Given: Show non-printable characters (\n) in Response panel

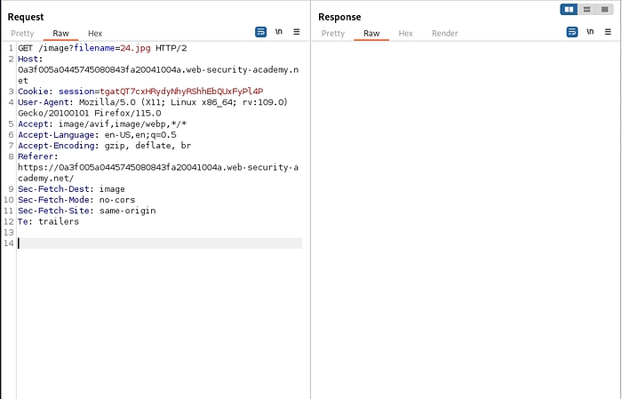Looking at the screenshot, I should (589, 32).
